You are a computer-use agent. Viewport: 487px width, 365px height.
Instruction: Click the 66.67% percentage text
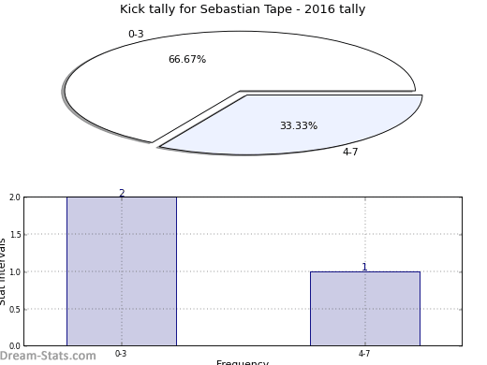(187, 59)
